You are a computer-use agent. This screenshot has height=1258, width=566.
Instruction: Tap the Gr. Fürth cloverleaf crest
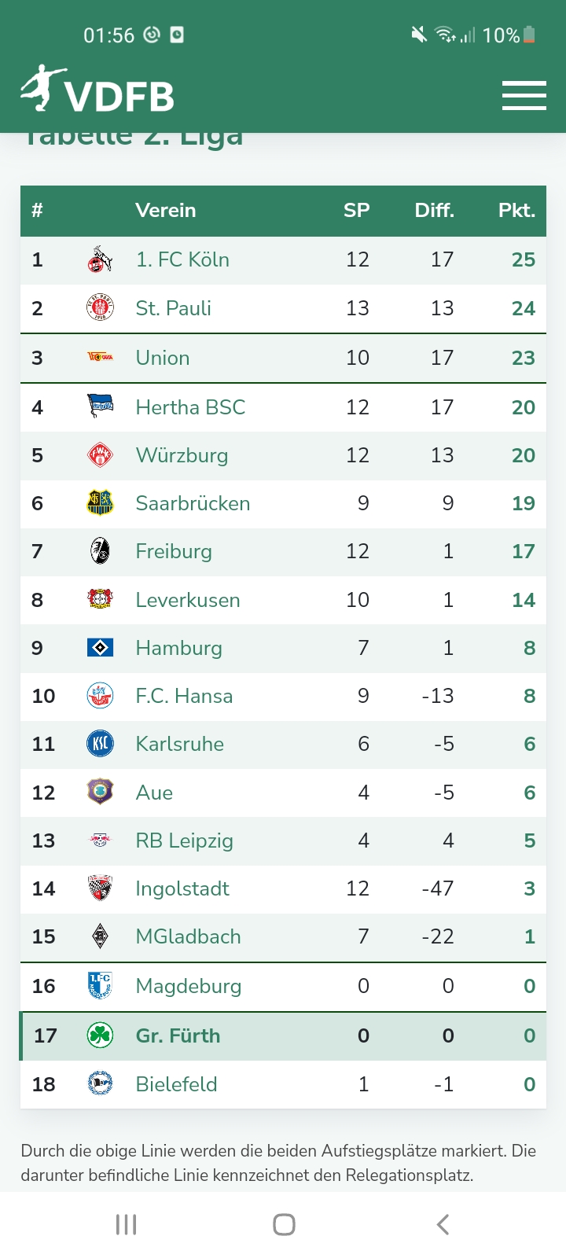[x=100, y=1035]
